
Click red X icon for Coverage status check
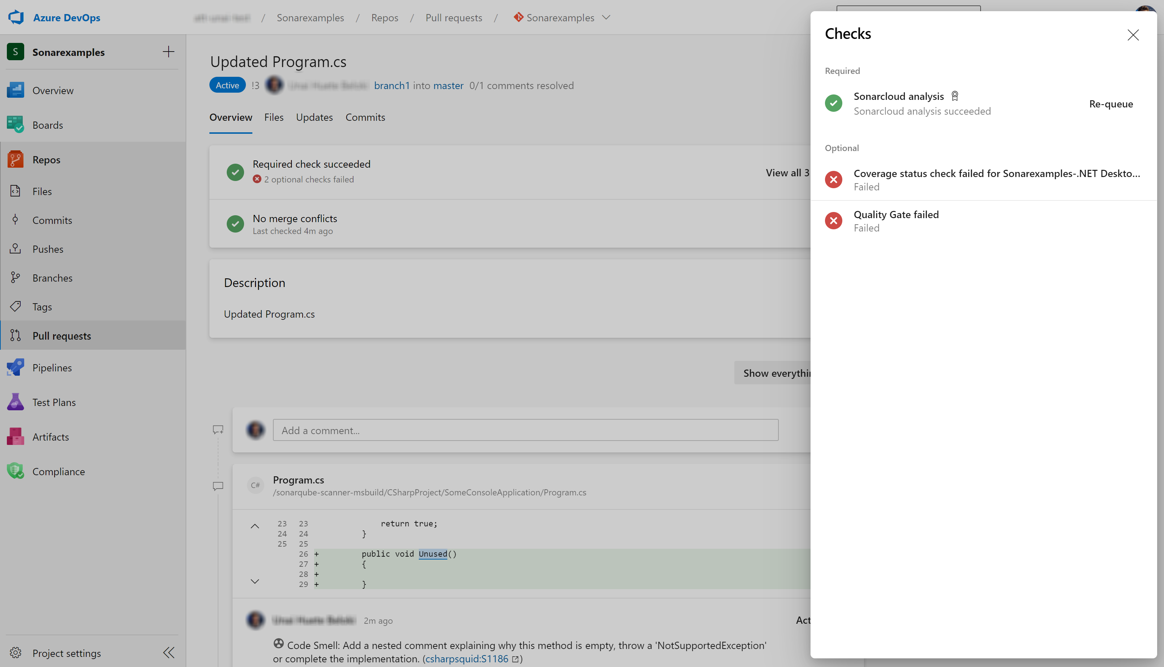(x=833, y=180)
